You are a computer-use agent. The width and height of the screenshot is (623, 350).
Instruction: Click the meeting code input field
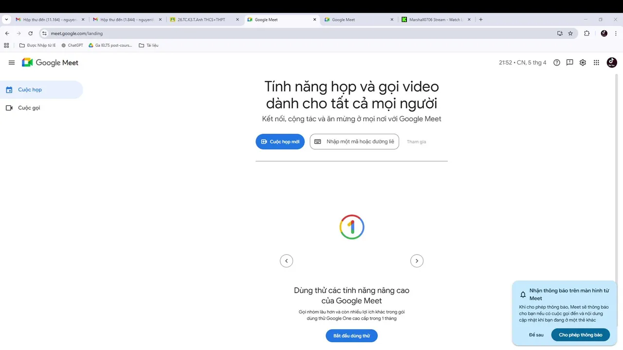pyautogui.click(x=354, y=141)
